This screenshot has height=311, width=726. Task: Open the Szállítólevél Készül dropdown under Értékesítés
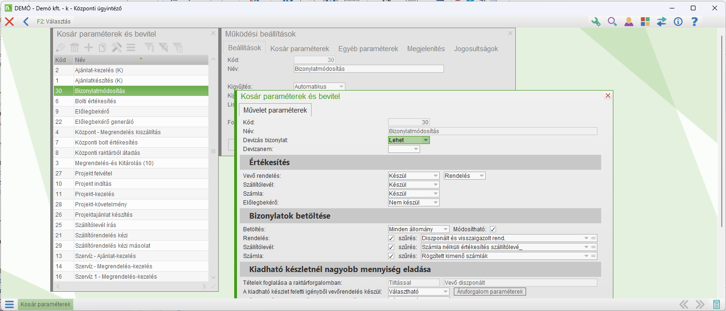pyautogui.click(x=413, y=184)
